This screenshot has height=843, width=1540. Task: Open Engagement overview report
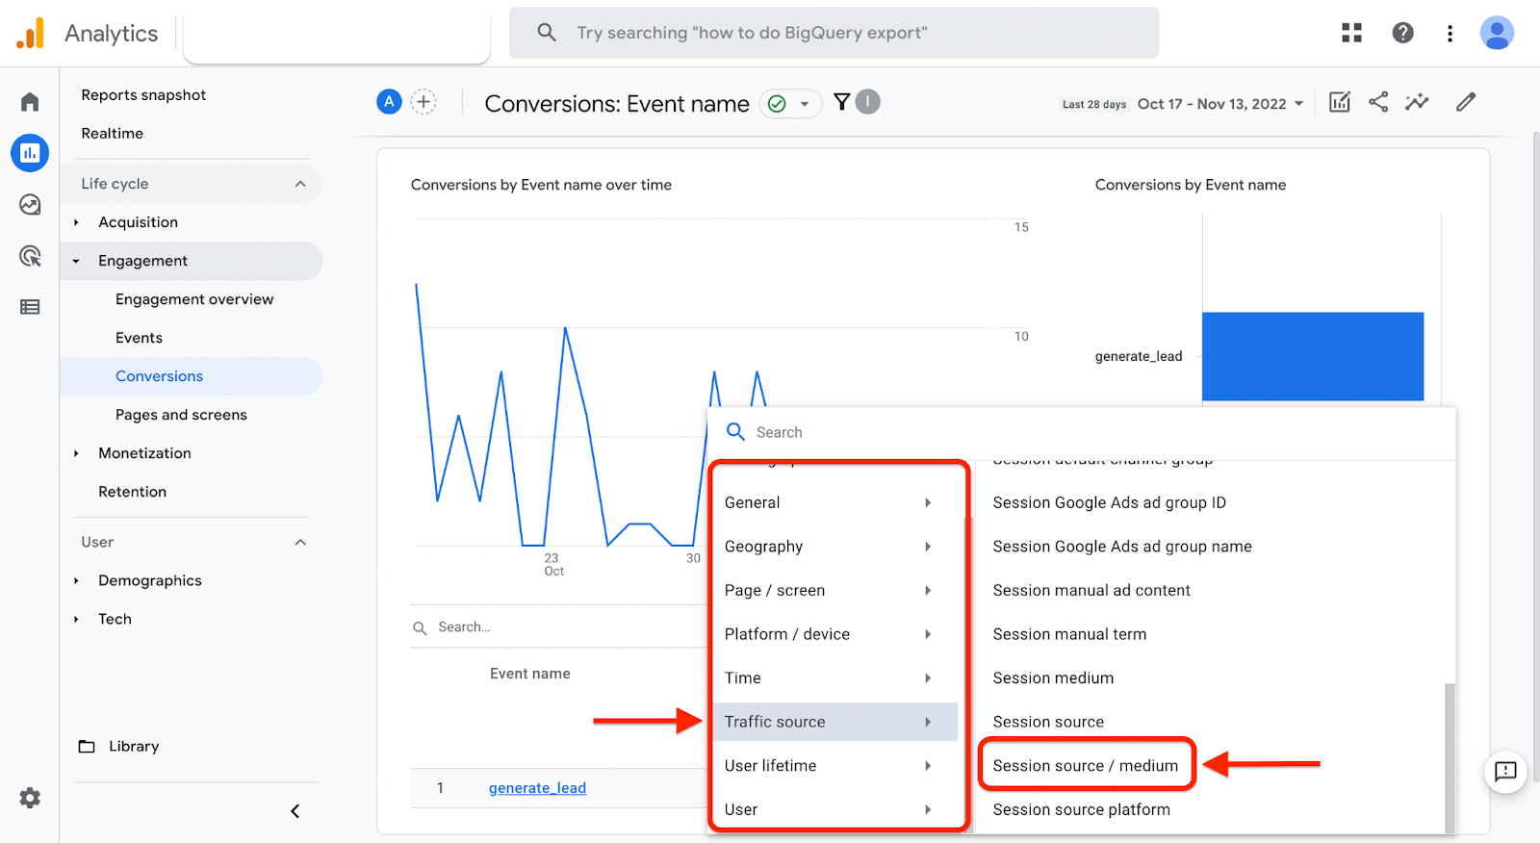[194, 299]
